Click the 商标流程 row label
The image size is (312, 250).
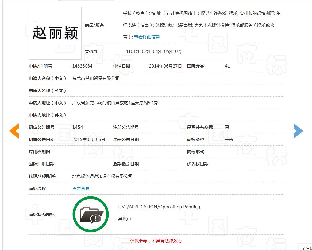(37, 188)
